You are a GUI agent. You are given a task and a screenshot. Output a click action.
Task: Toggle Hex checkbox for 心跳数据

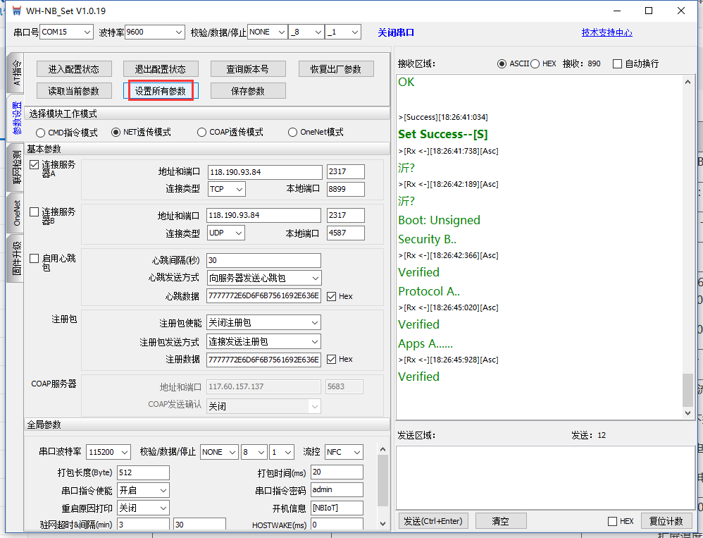point(331,297)
